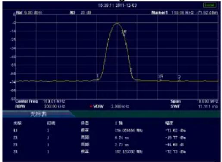222x162 pixels.
Task: Open the 光标表 marker table tab
Action: point(38,114)
